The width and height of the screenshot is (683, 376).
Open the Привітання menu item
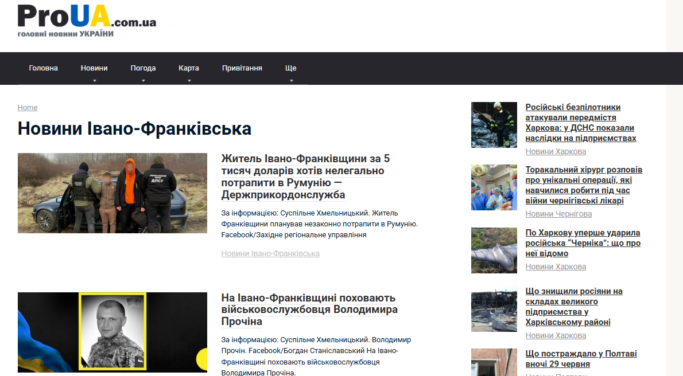[x=242, y=68]
